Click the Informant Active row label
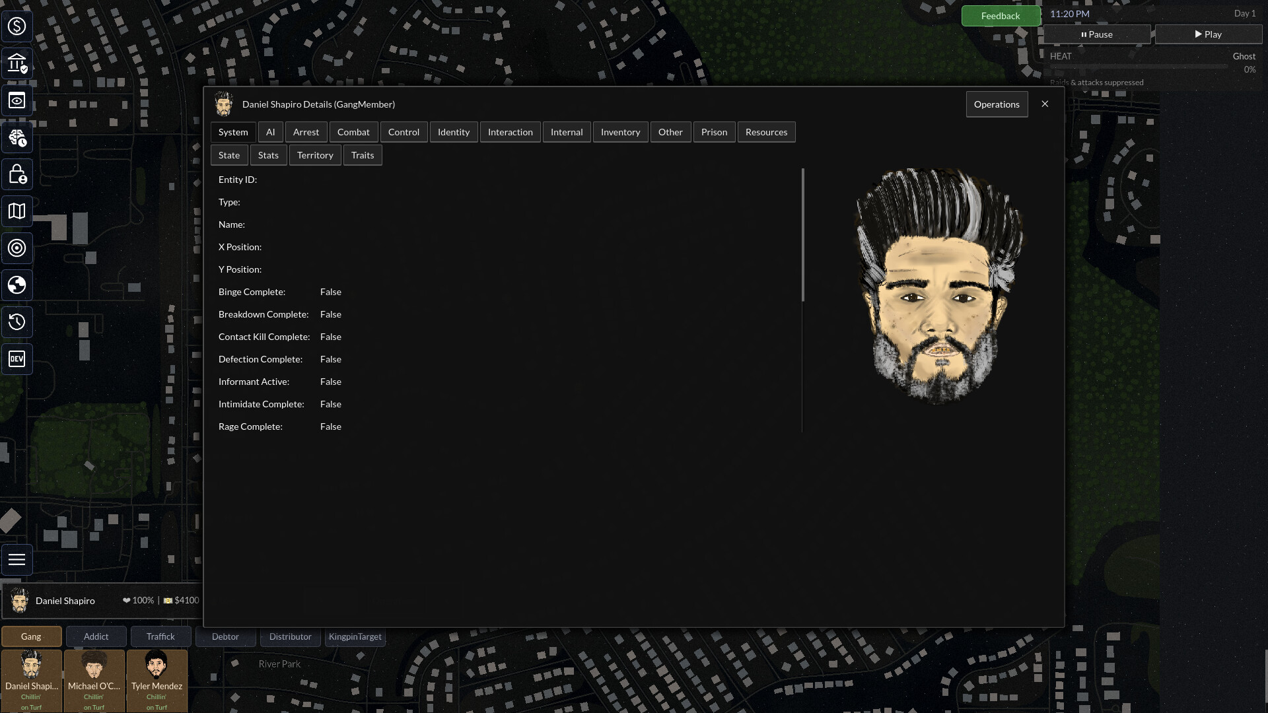 click(254, 382)
